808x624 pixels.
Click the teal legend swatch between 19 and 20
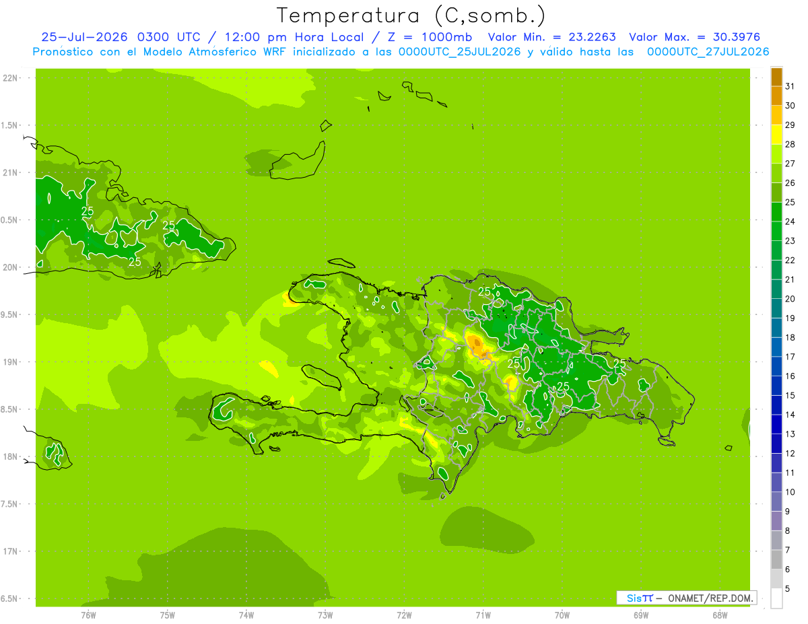coord(776,308)
